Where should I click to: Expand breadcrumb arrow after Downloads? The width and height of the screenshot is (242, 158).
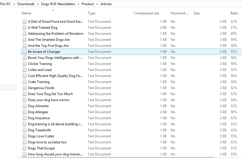38,4
